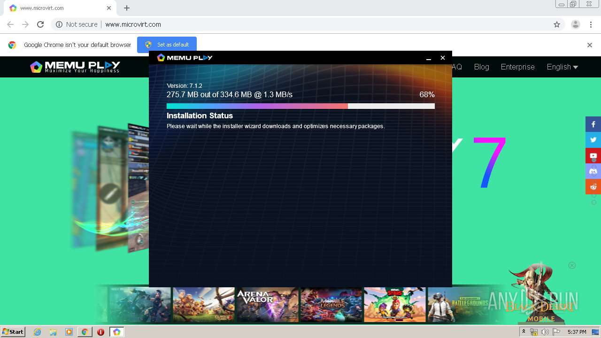
Task: Open the Clash of Clans thumbnail
Action: point(204,305)
